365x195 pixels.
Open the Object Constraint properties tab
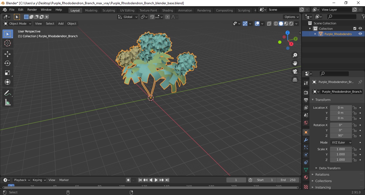pos(306,162)
